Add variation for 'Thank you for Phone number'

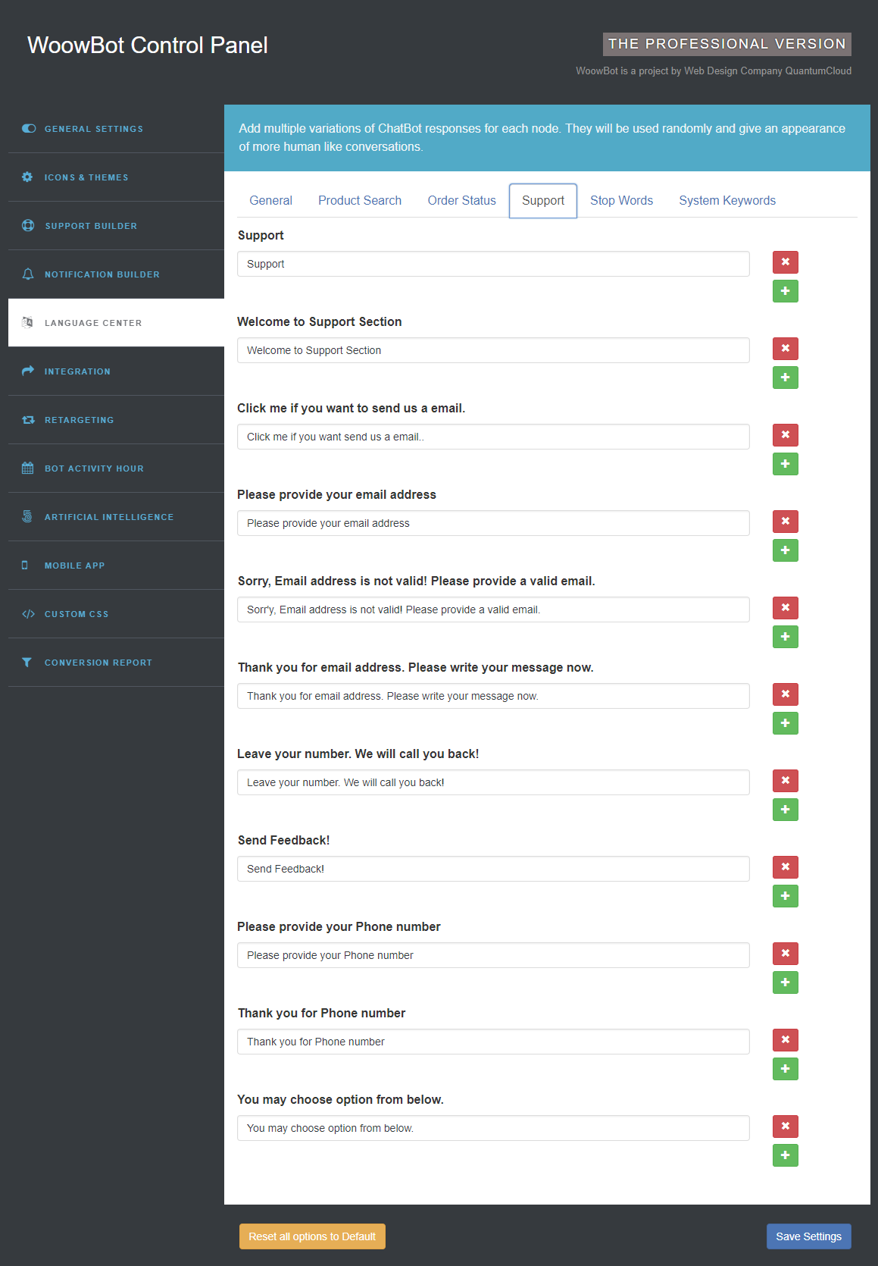786,1068
